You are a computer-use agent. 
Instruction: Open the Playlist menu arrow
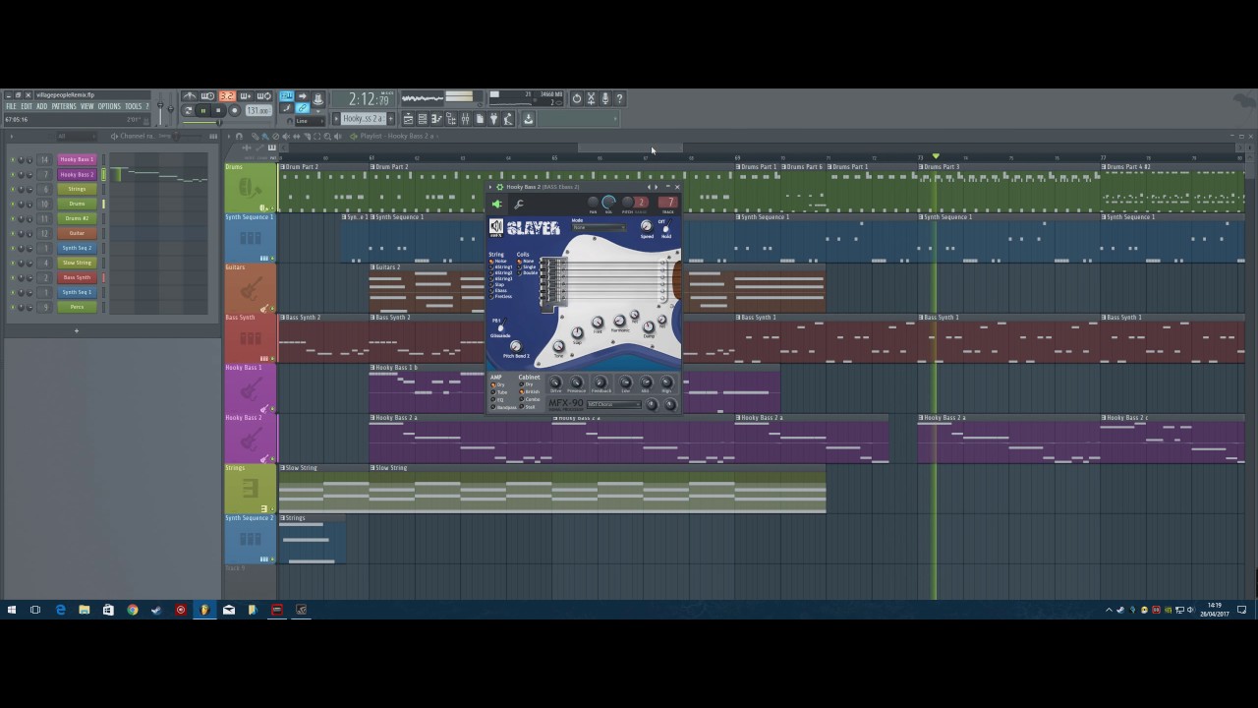pos(228,136)
